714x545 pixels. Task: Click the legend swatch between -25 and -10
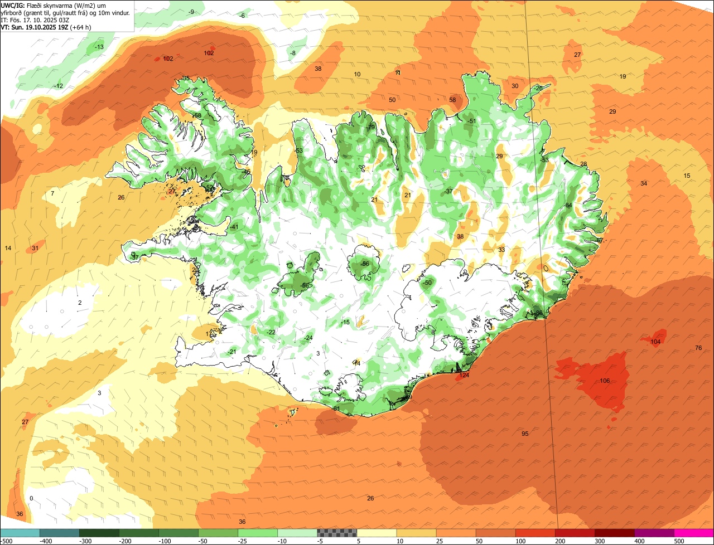coord(258,533)
